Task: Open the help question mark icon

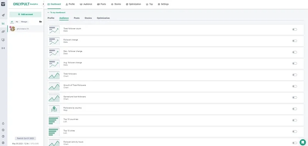Action: tap(3, 136)
